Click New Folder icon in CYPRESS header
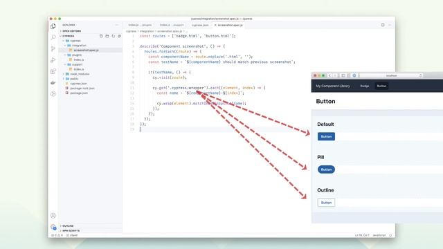Viewport: 443px width, 249px height. coord(107,36)
